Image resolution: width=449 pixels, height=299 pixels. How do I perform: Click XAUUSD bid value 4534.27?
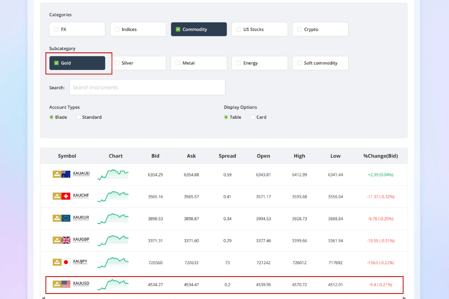[155, 285]
